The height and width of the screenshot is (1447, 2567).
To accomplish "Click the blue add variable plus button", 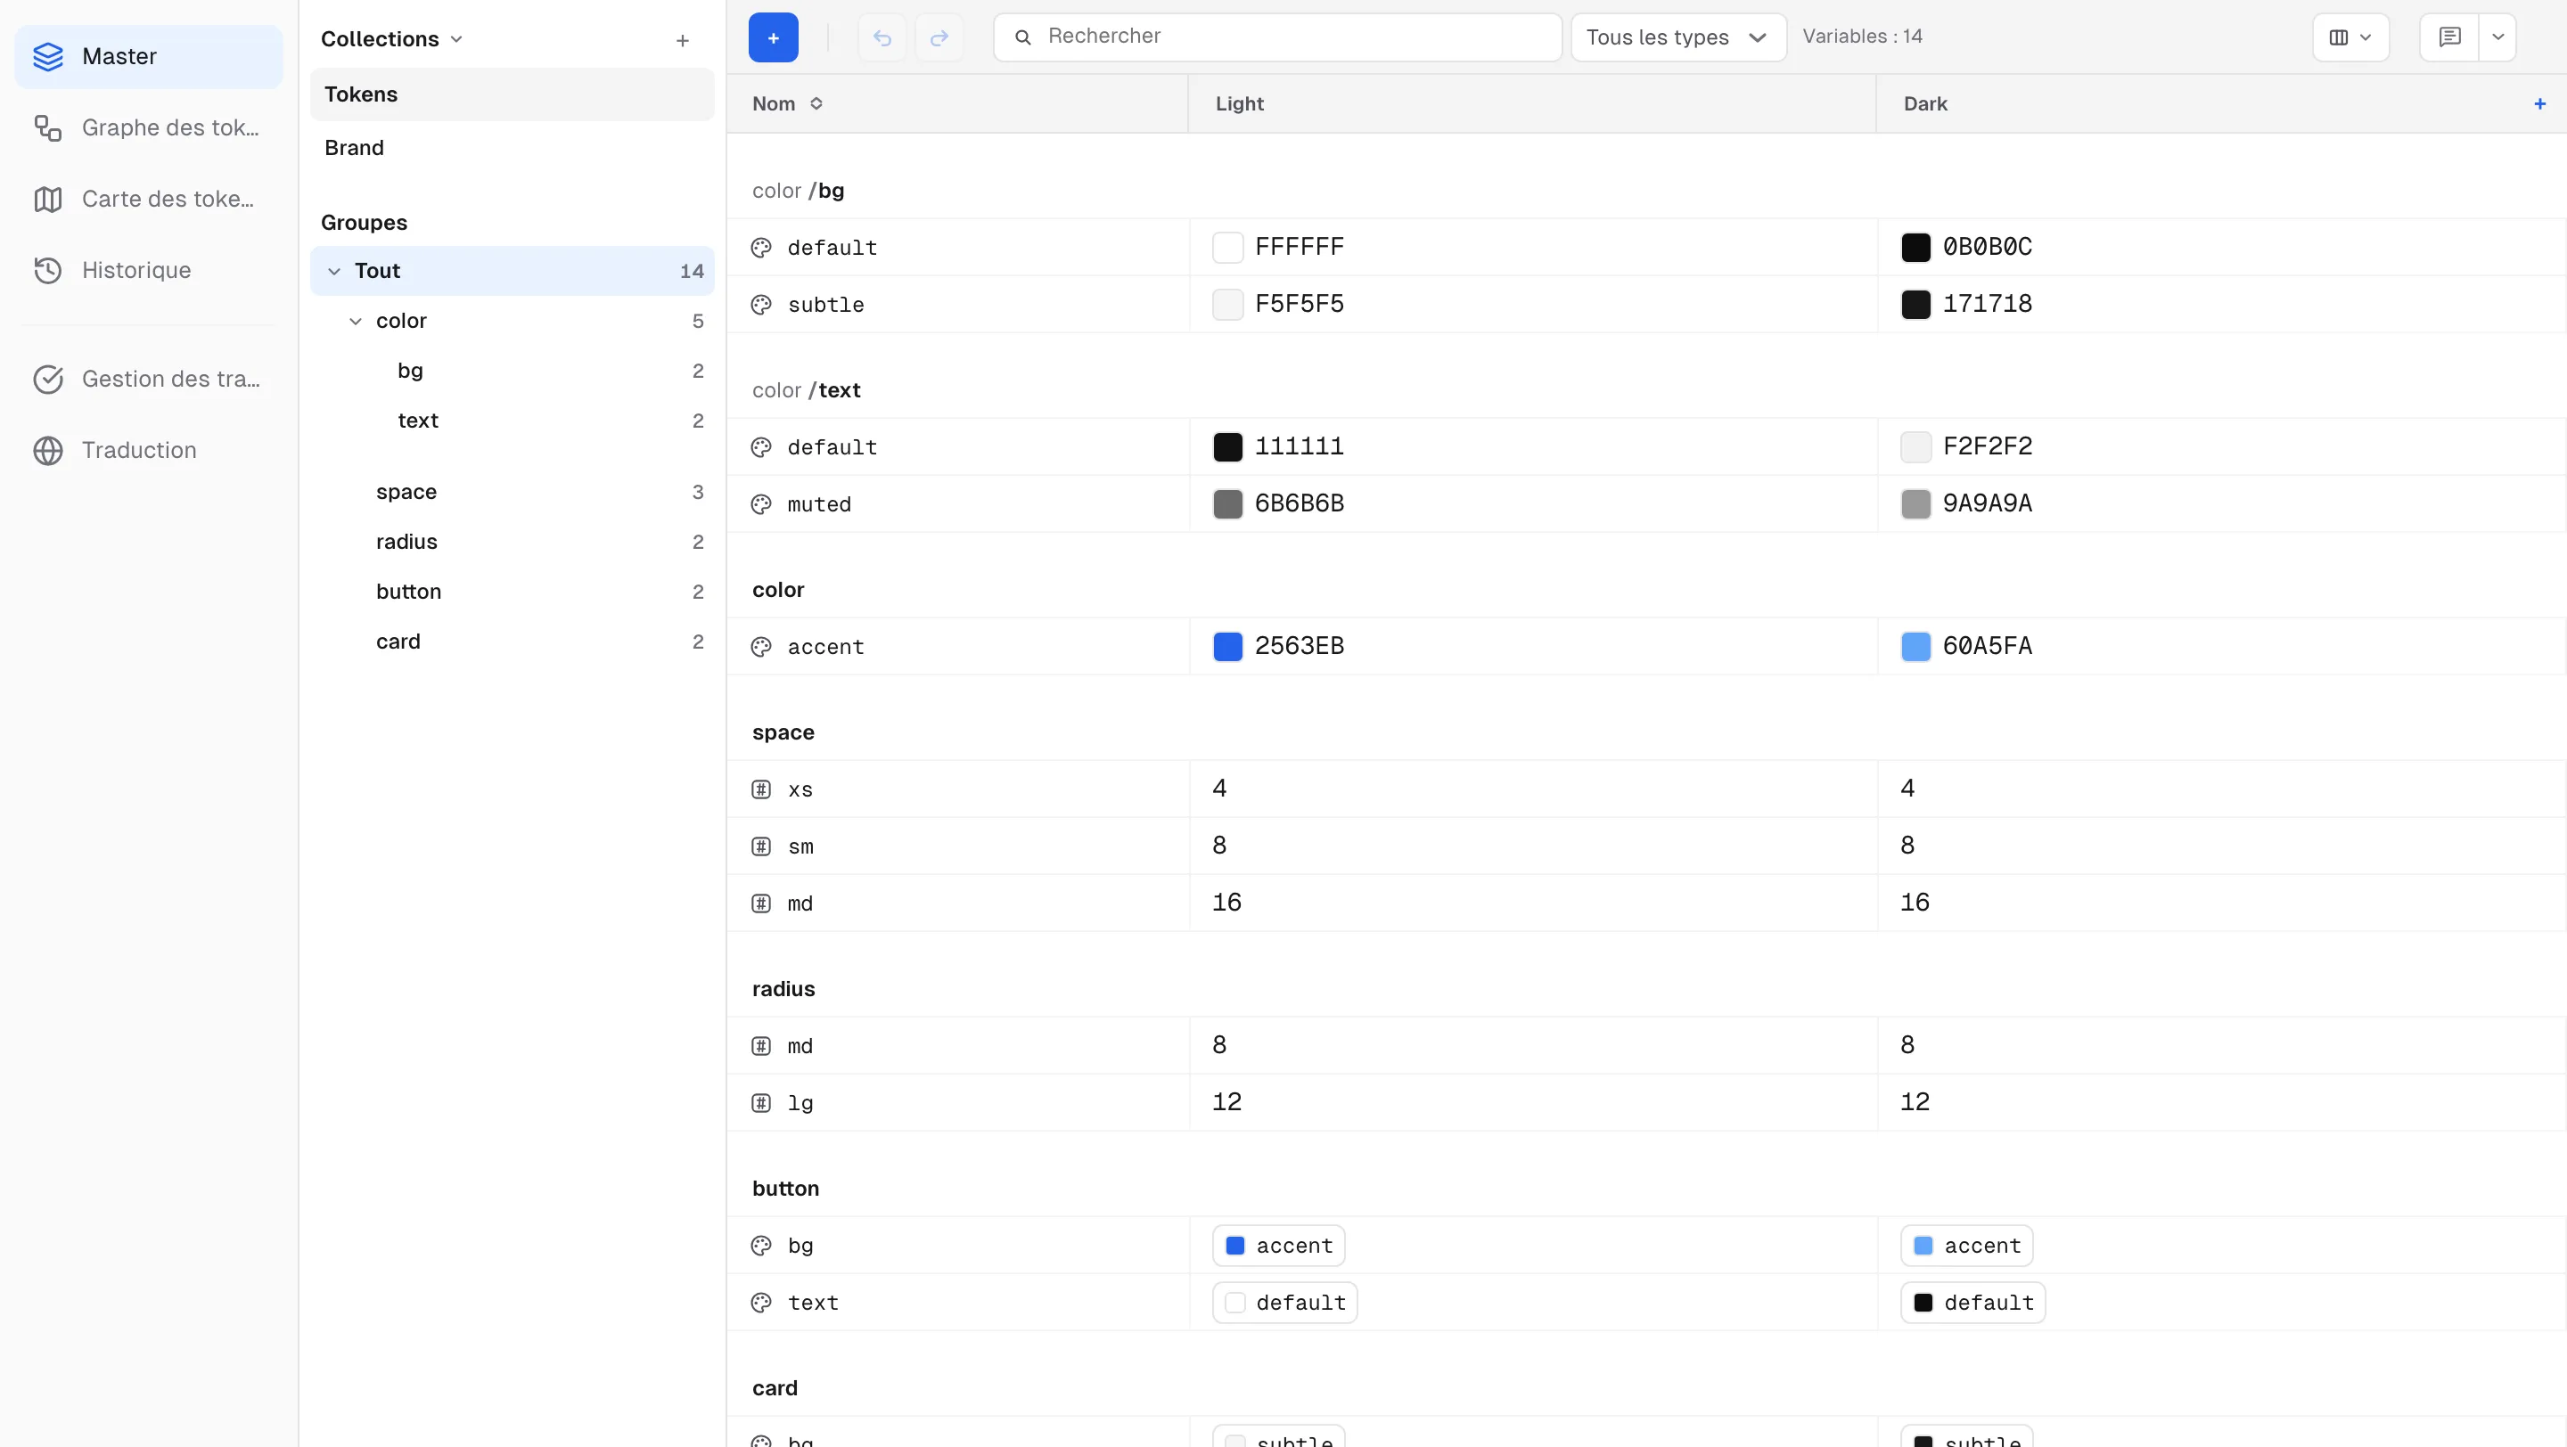I will tap(772, 37).
